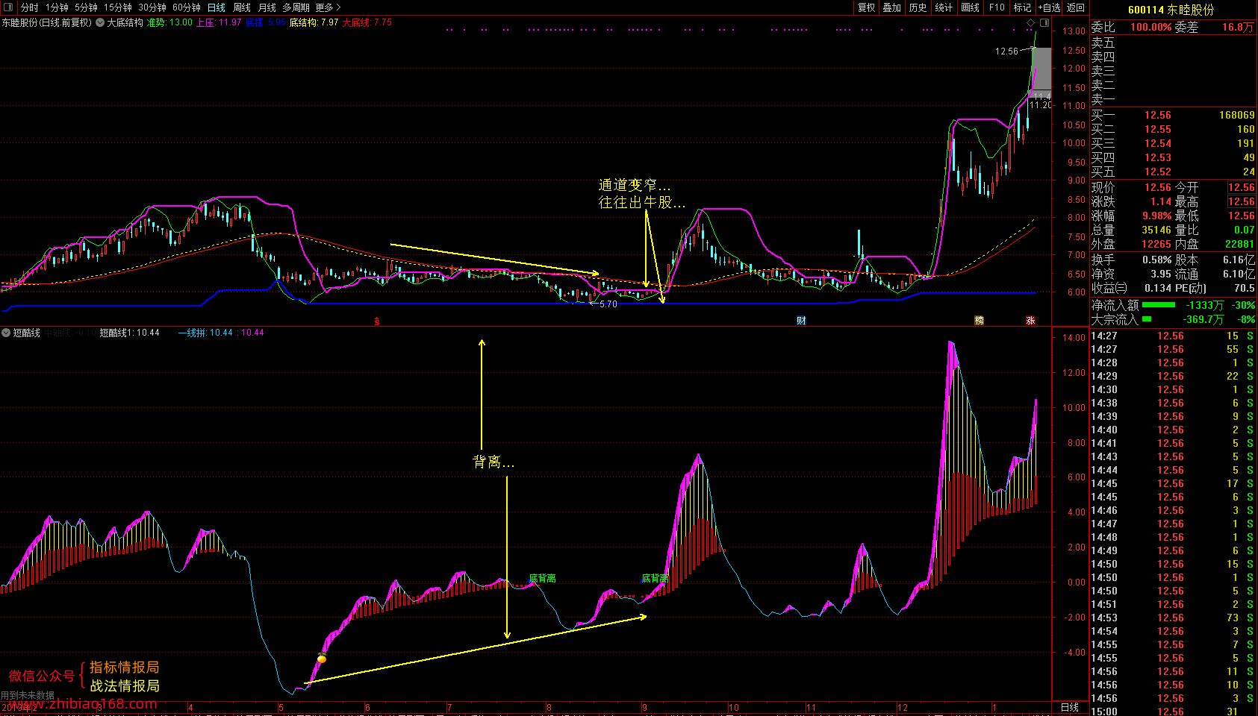Click month 9 marker on time axis

pos(644,708)
